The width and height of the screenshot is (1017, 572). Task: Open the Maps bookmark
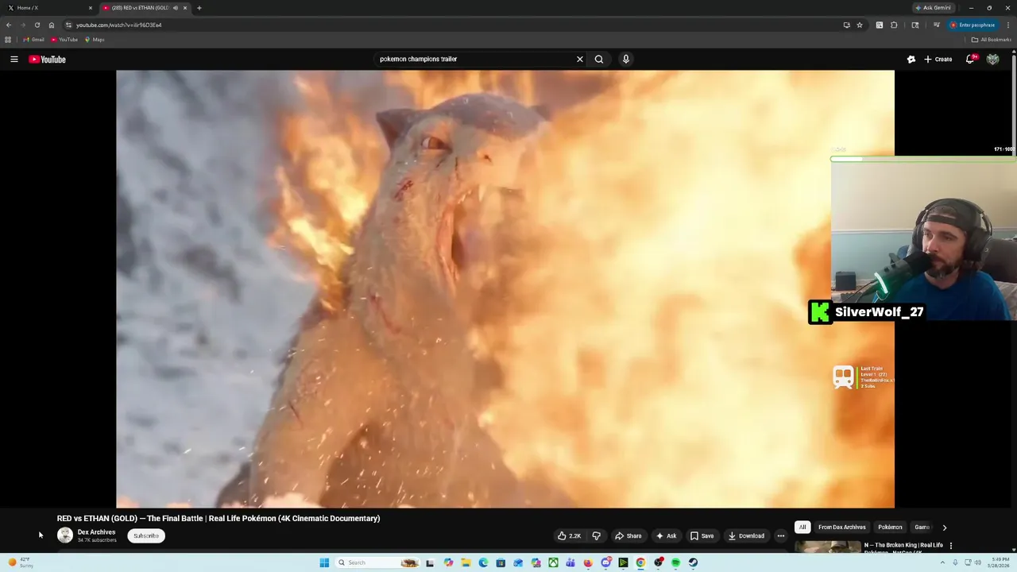click(x=95, y=40)
